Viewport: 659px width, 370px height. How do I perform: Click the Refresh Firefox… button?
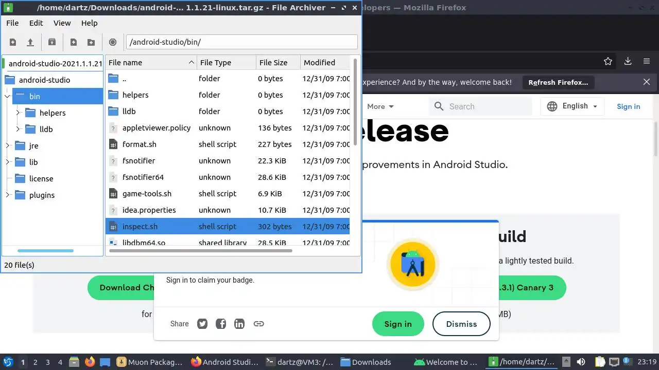tap(558, 82)
